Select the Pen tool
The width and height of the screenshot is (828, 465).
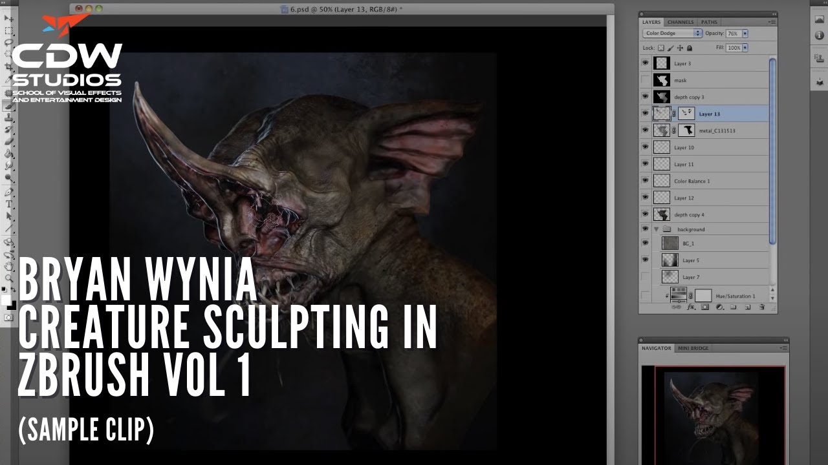point(9,192)
